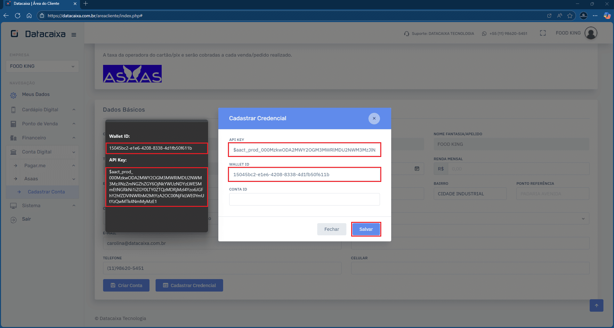Screen dimensions: 614x328
Task: Click the Sair logout icon
Action: tap(13, 219)
